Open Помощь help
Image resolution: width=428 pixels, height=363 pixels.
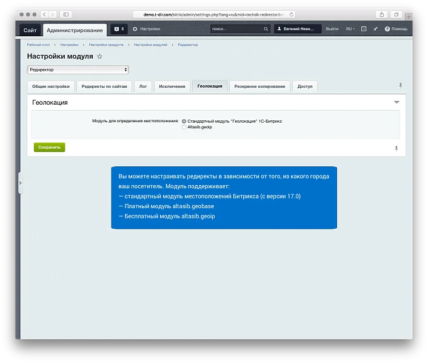click(396, 29)
